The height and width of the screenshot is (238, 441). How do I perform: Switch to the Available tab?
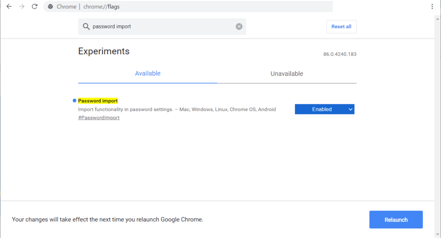tap(148, 73)
